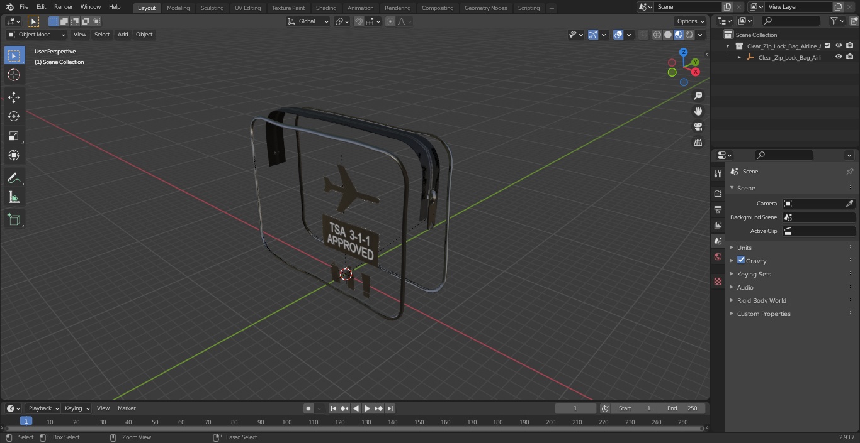Select the Transform tool
The image size is (860, 443).
[14, 155]
